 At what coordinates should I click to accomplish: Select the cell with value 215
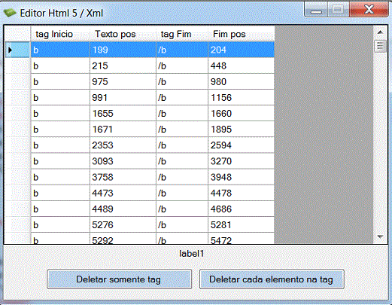pyautogui.click(x=123, y=66)
